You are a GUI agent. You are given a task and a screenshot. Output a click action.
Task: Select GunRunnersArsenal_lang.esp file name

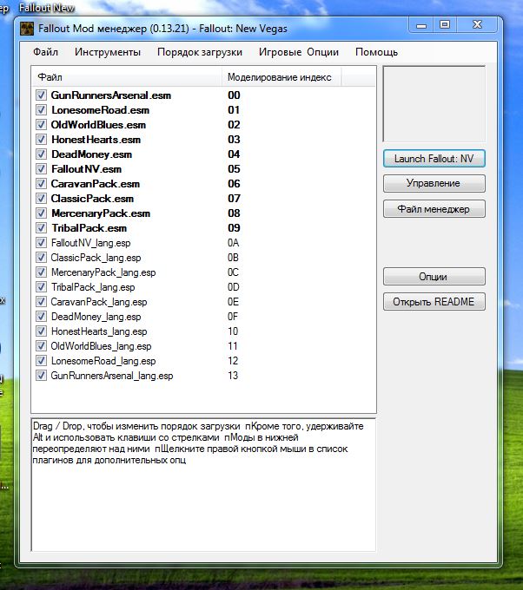click(112, 376)
